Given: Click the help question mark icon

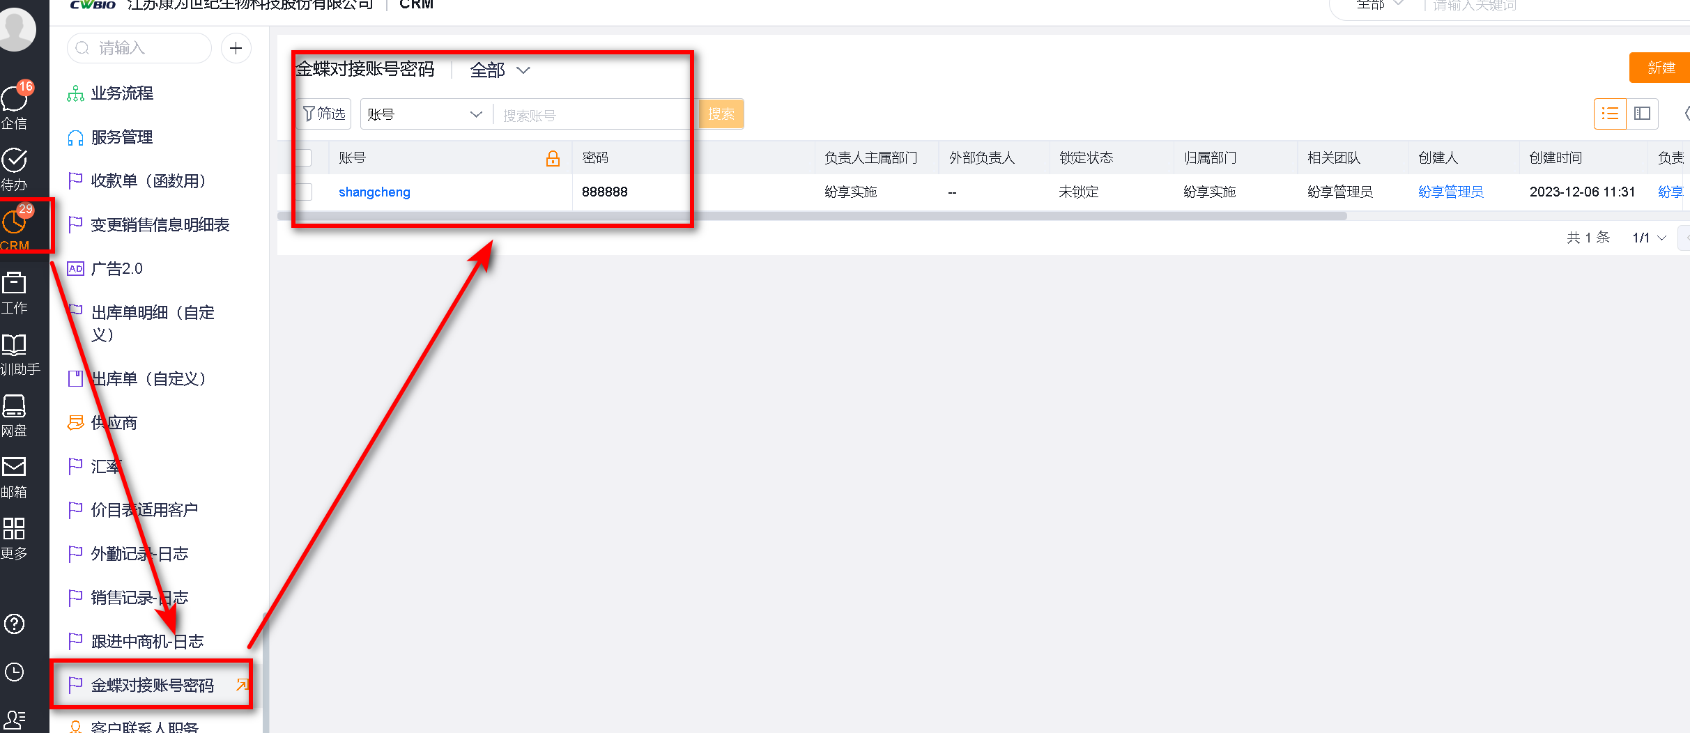Looking at the screenshot, I should 14,624.
